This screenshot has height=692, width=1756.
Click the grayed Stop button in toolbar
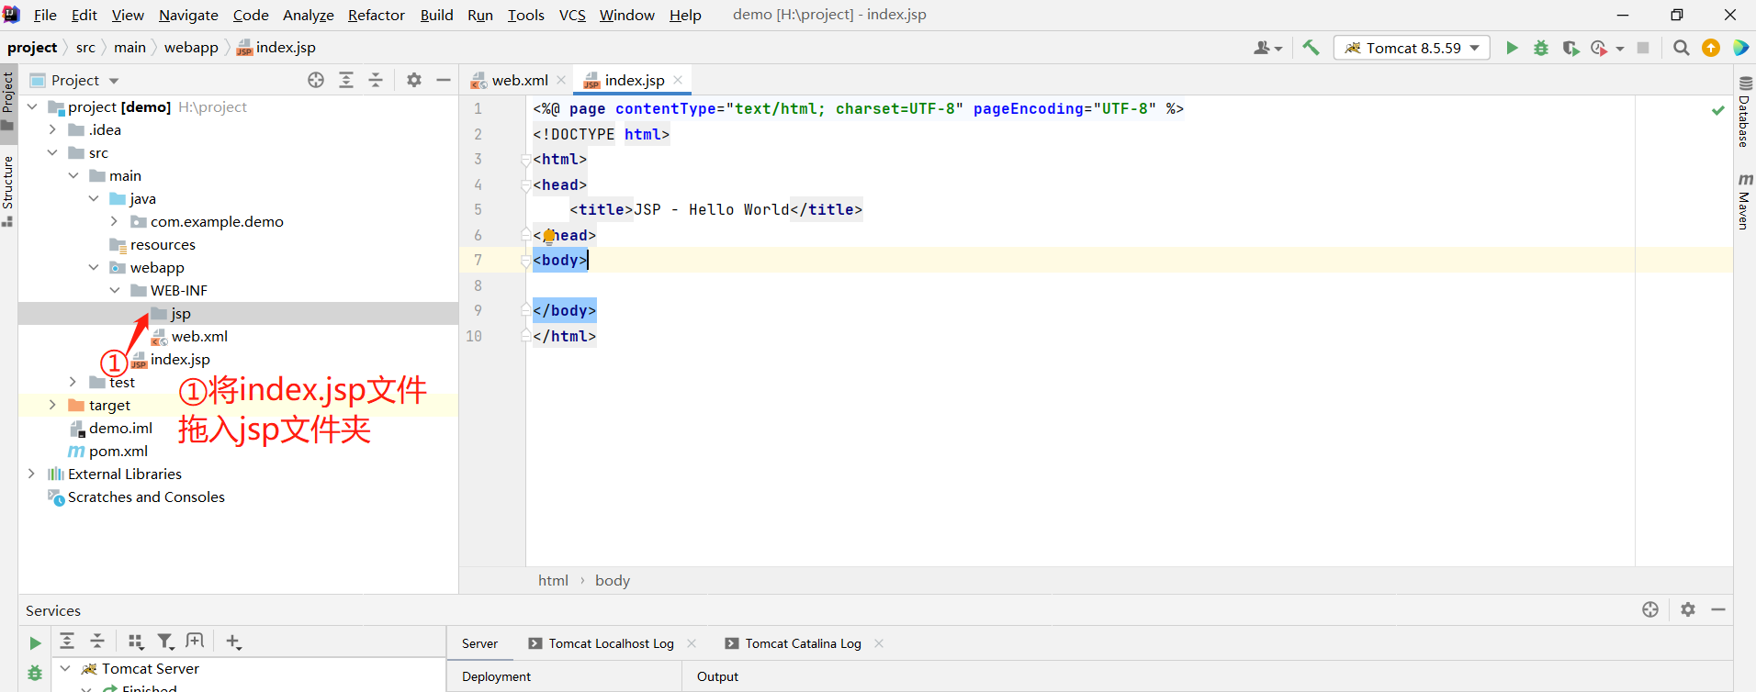coord(1643,48)
